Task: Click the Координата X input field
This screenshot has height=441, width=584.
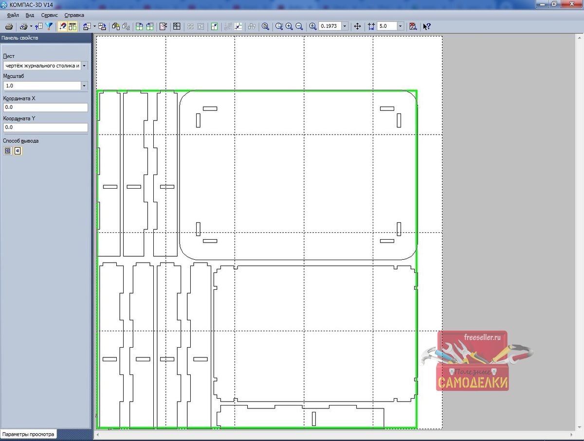Action: tap(45, 107)
